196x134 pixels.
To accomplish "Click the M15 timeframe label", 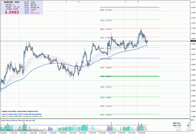I will pyautogui.click(x=17, y=2).
